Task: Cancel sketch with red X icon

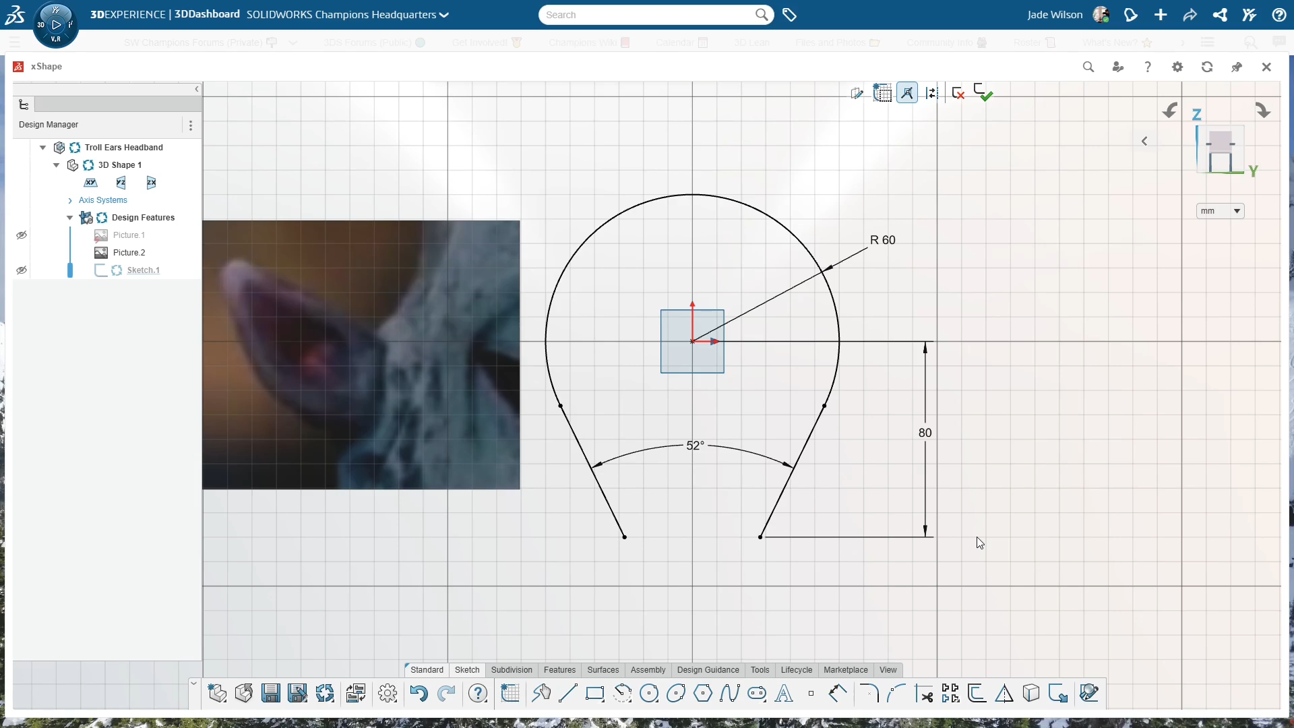Action: tap(958, 93)
